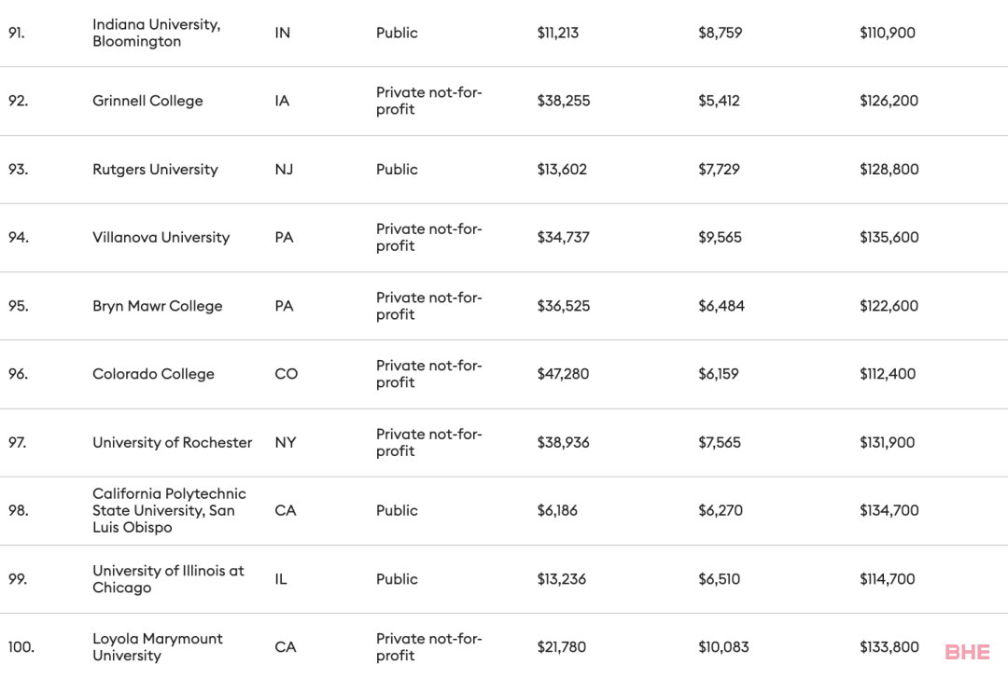Click the BHE watermark logo
This screenshot has height=678, width=1008.
point(967,652)
